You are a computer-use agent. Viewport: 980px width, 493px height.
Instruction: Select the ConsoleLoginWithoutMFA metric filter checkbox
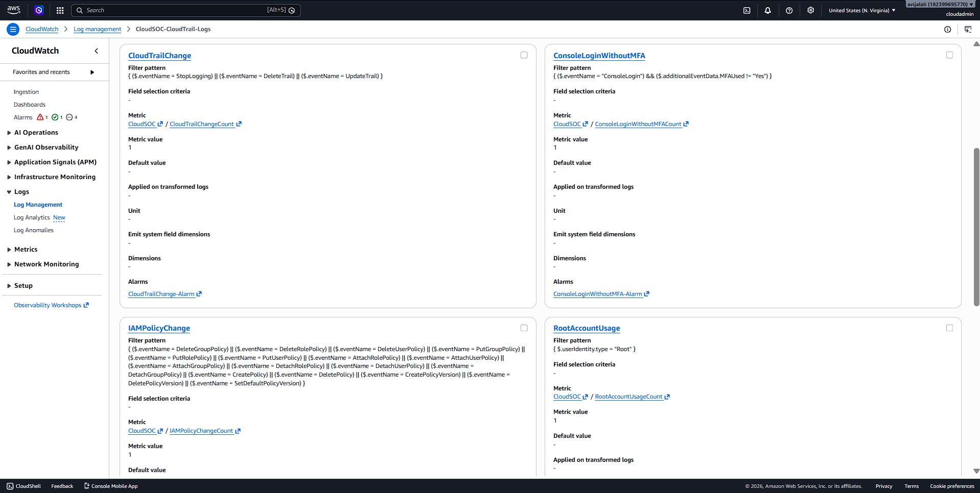949,55
